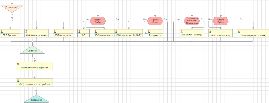Screen dimensions: 269x103
Task: Click person icon in ПЭО (специалист СИБУР) node
Action: pyautogui.click(x=239, y=31)
